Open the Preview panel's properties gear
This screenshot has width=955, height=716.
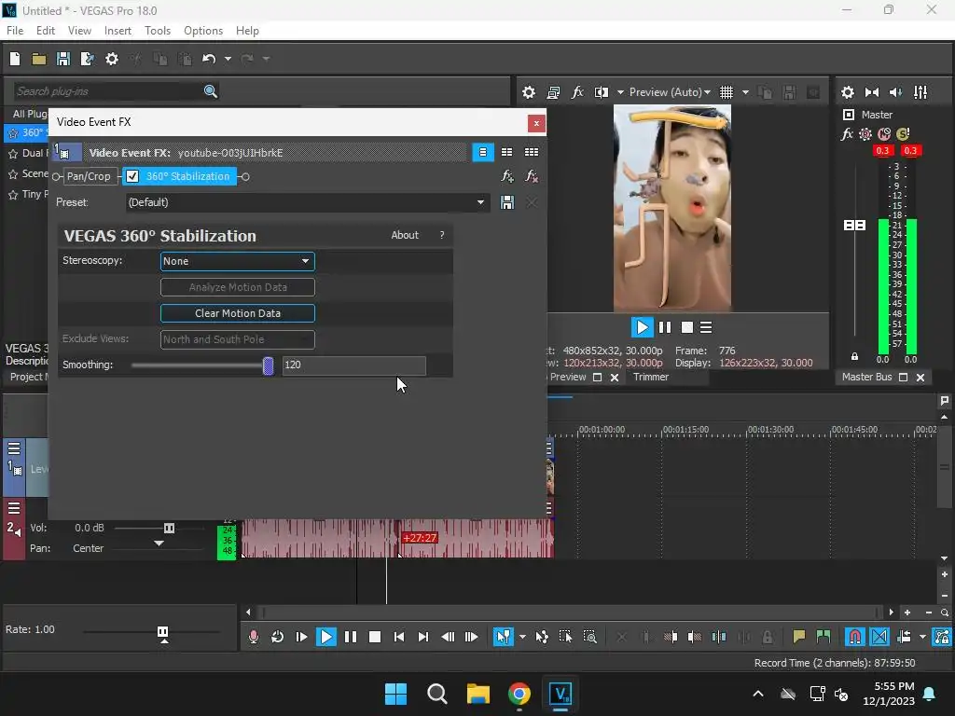tap(529, 92)
